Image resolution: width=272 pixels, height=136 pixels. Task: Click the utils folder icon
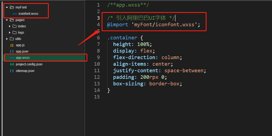click(12, 39)
